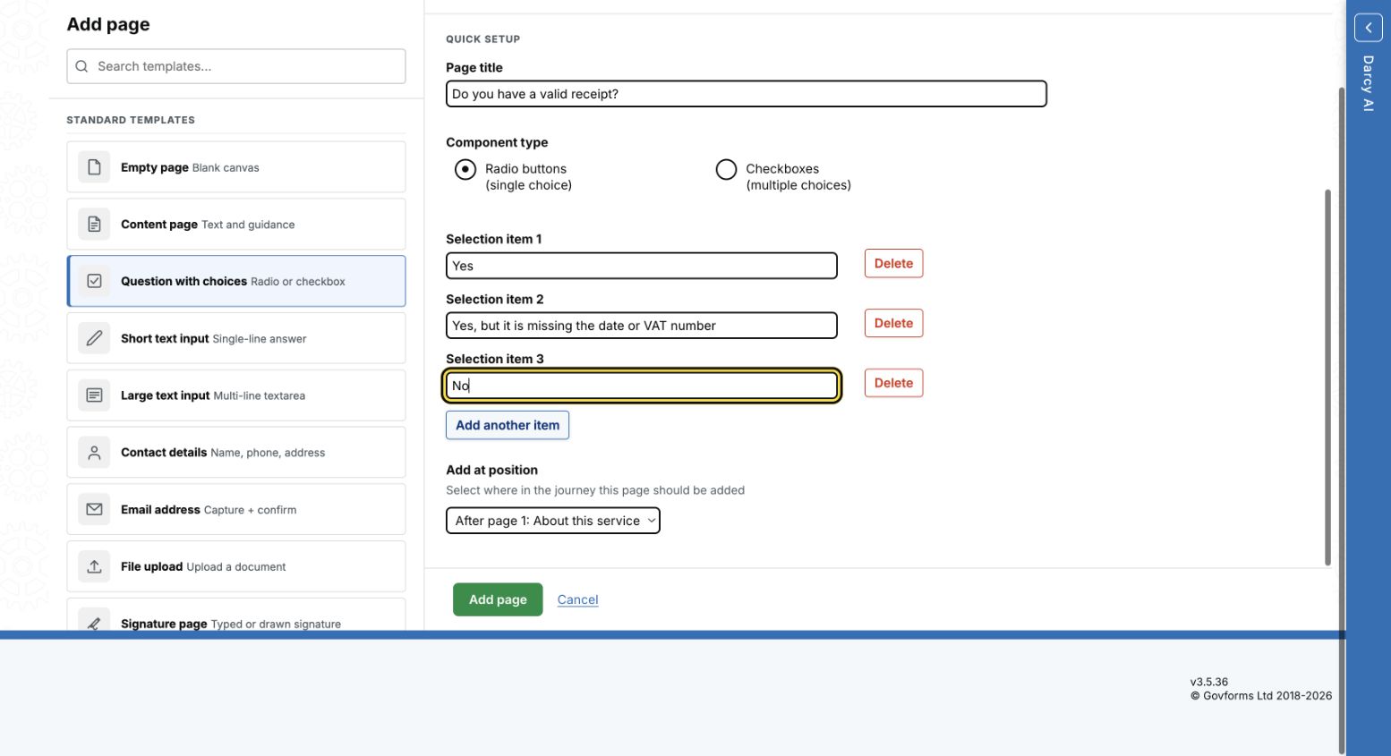Click the Question with choices checkbox icon

(x=94, y=281)
